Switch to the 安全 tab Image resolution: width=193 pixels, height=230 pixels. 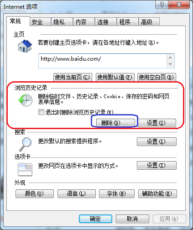[x=40, y=22]
